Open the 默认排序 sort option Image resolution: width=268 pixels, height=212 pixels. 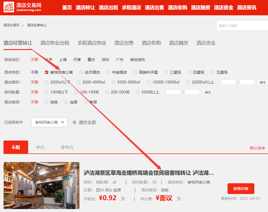pyautogui.click(x=257, y=148)
